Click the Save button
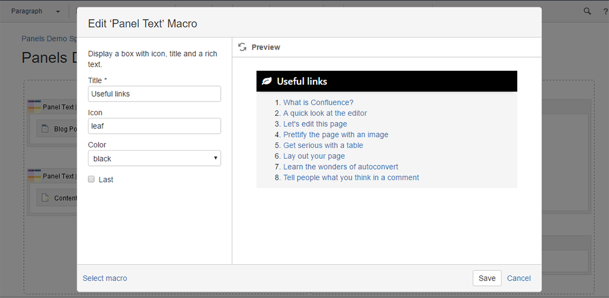 [x=487, y=278]
